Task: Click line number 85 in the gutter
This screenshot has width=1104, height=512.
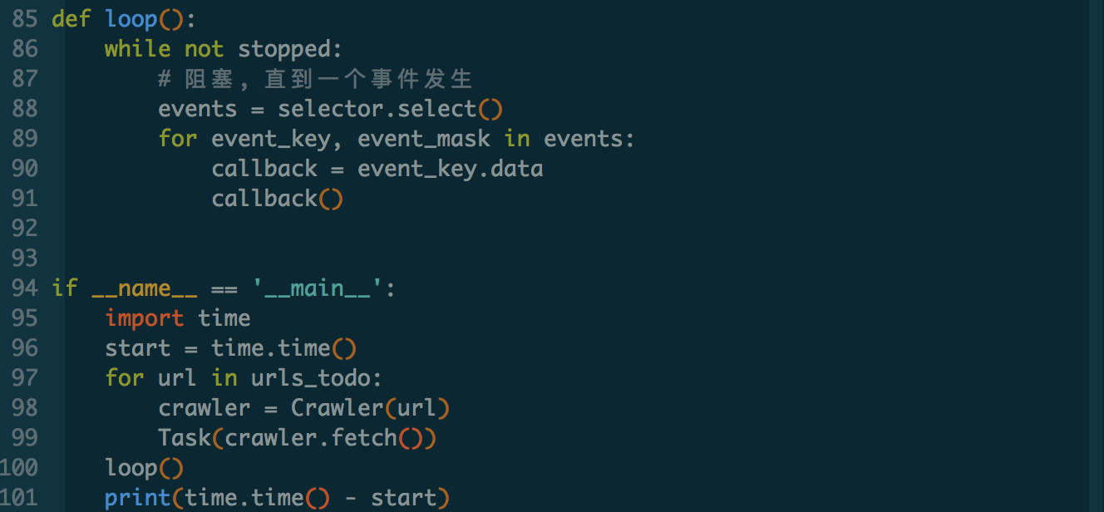Action: [x=25, y=19]
